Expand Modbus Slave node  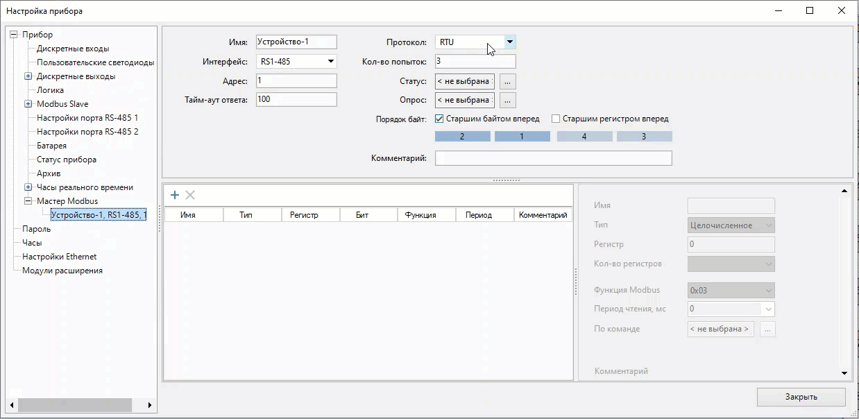pos(28,104)
